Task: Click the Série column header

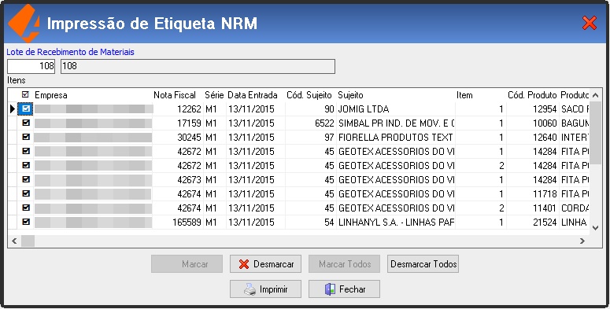Action: [214, 95]
